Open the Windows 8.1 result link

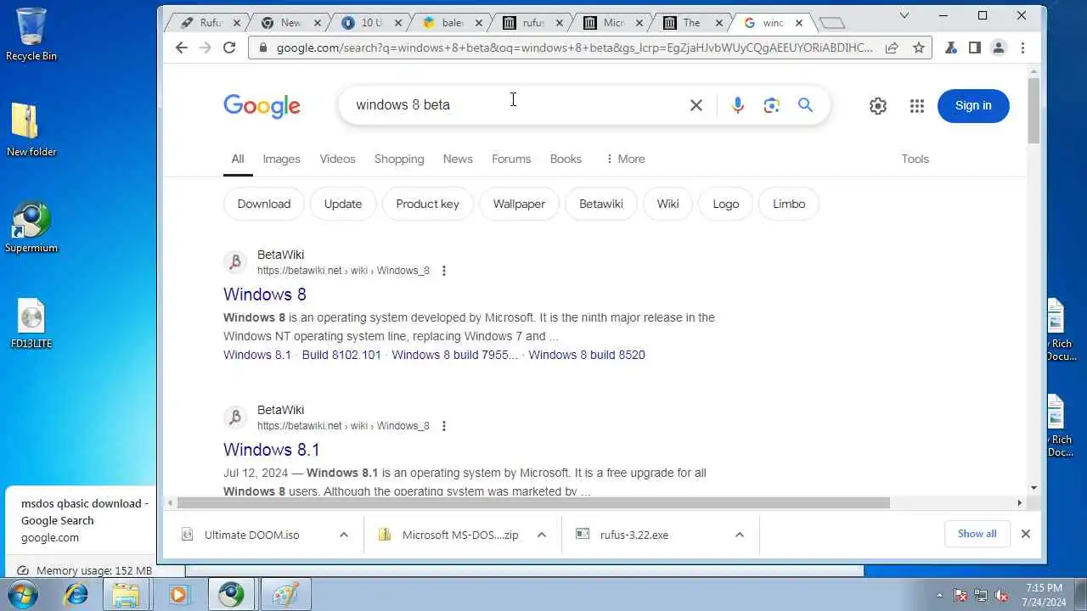pyautogui.click(x=272, y=450)
